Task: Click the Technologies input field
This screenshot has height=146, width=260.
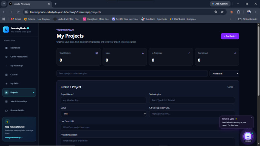Action: [x=192, y=100]
